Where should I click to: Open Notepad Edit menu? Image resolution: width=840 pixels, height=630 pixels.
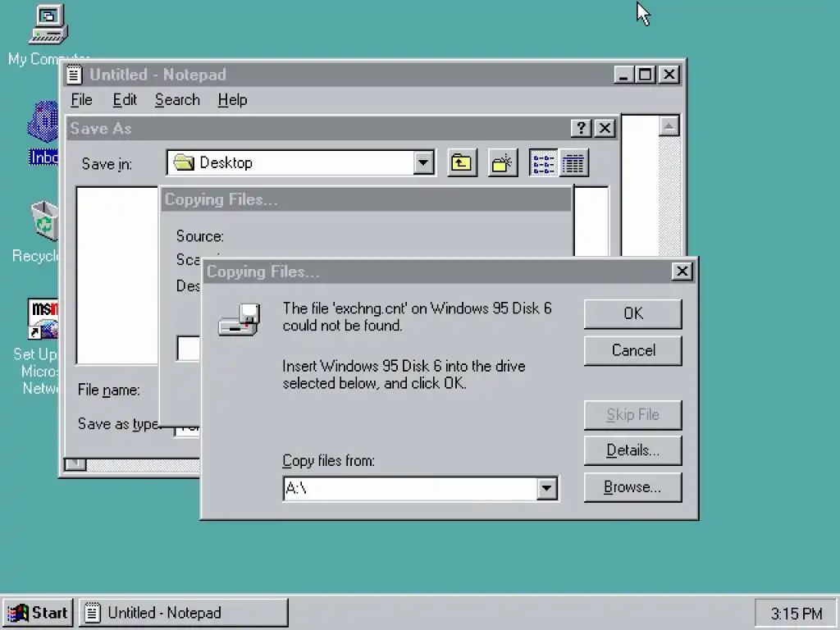tap(125, 100)
